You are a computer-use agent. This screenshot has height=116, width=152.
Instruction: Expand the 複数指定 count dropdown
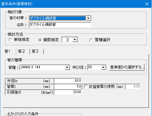tap(75, 40)
